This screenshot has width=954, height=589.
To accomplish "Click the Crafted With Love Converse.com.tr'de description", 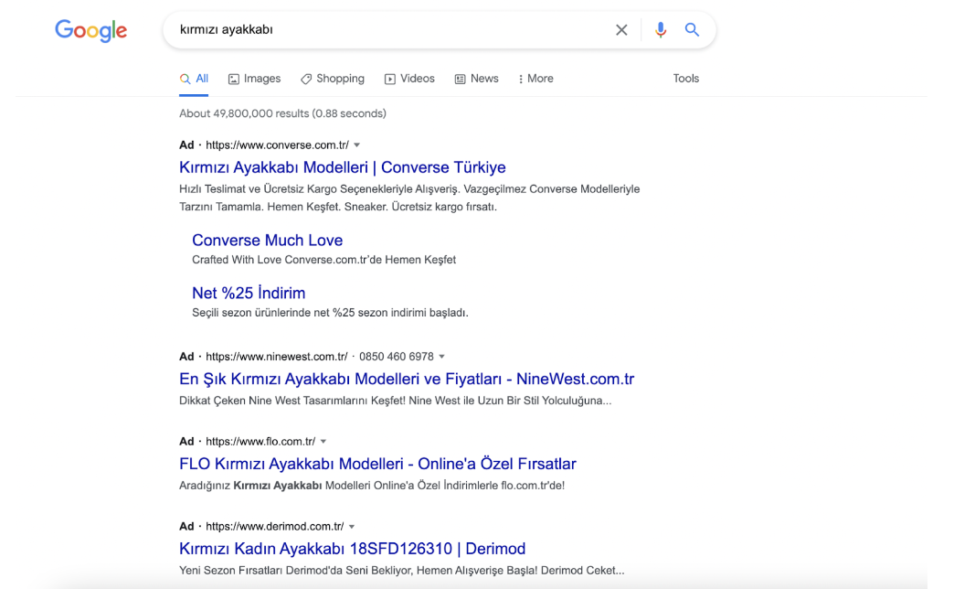I will (x=323, y=260).
